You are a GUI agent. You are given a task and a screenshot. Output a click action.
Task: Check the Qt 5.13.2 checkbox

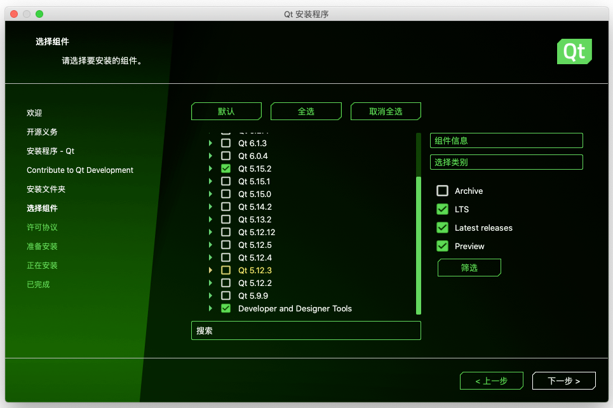226,219
